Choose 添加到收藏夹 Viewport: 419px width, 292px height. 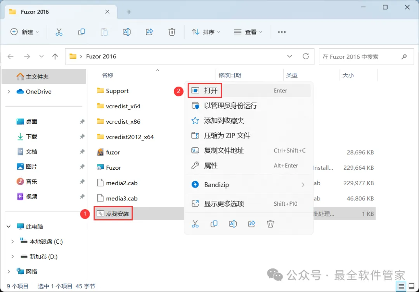[x=248, y=120]
